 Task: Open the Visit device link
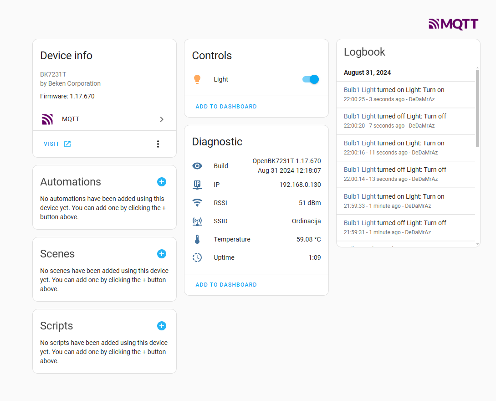57,144
